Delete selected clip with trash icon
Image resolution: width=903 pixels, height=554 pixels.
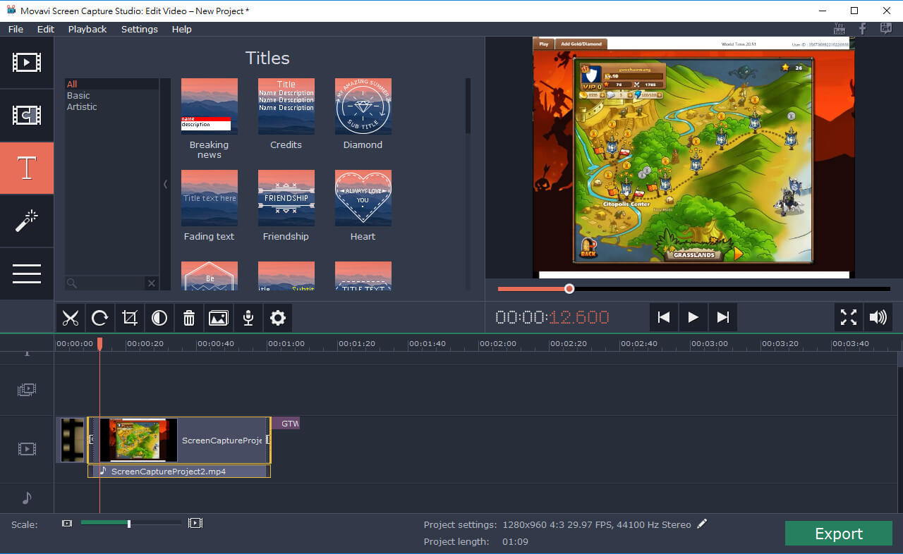click(x=189, y=318)
